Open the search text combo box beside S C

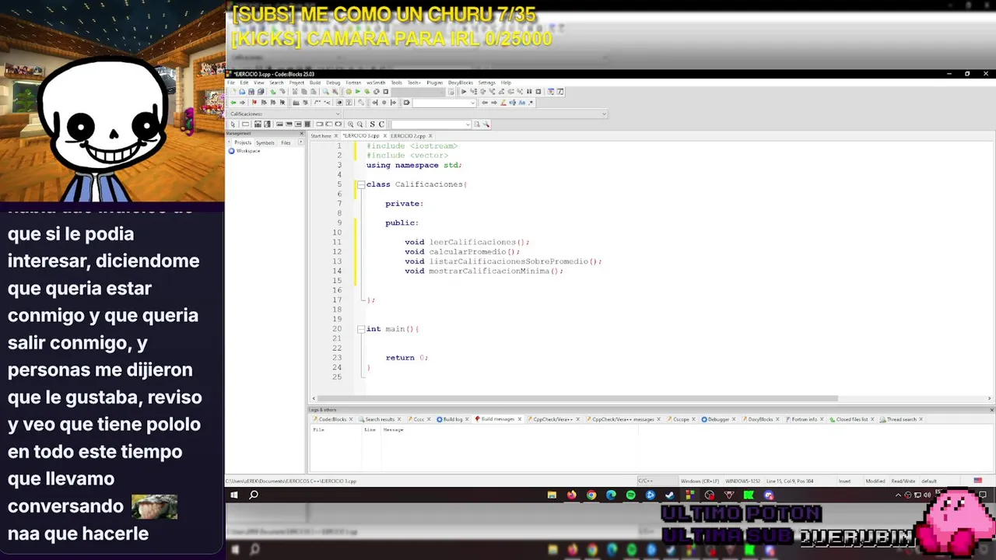point(431,124)
